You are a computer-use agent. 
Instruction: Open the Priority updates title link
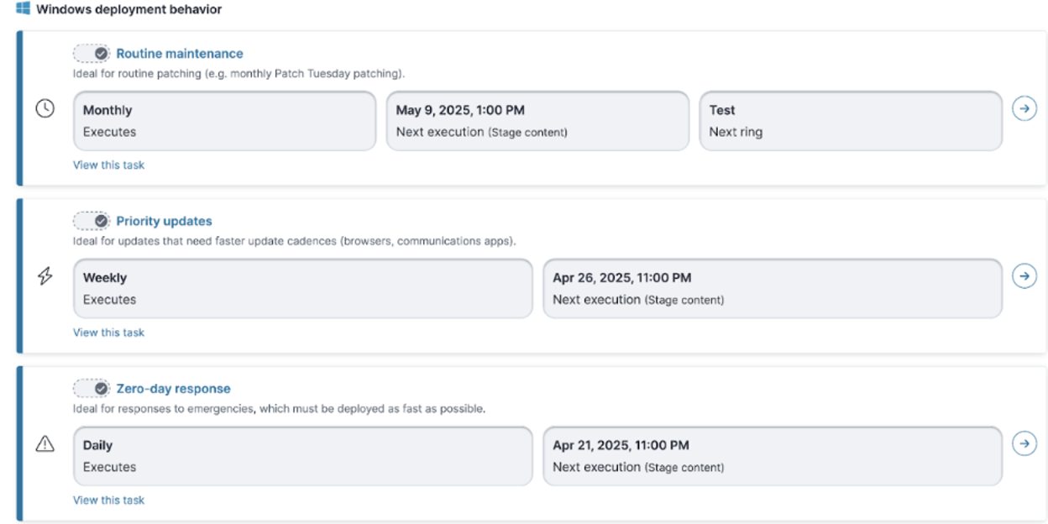(x=164, y=221)
